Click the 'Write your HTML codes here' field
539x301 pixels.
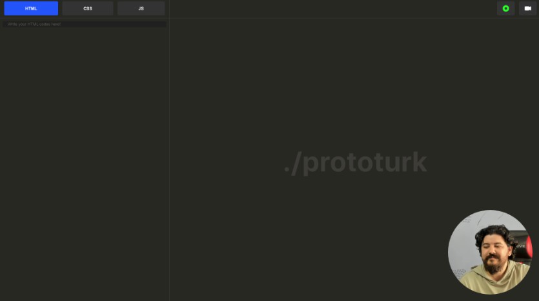(x=84, y=25)
